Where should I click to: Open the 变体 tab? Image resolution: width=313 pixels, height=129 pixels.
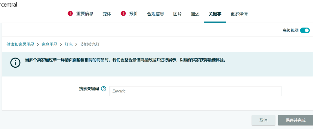click(x=107, y=14)
